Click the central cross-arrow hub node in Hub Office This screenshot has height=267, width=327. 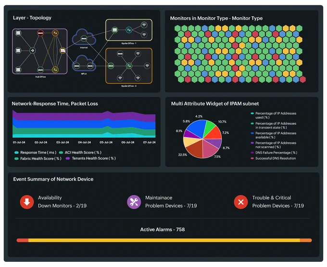32,51
